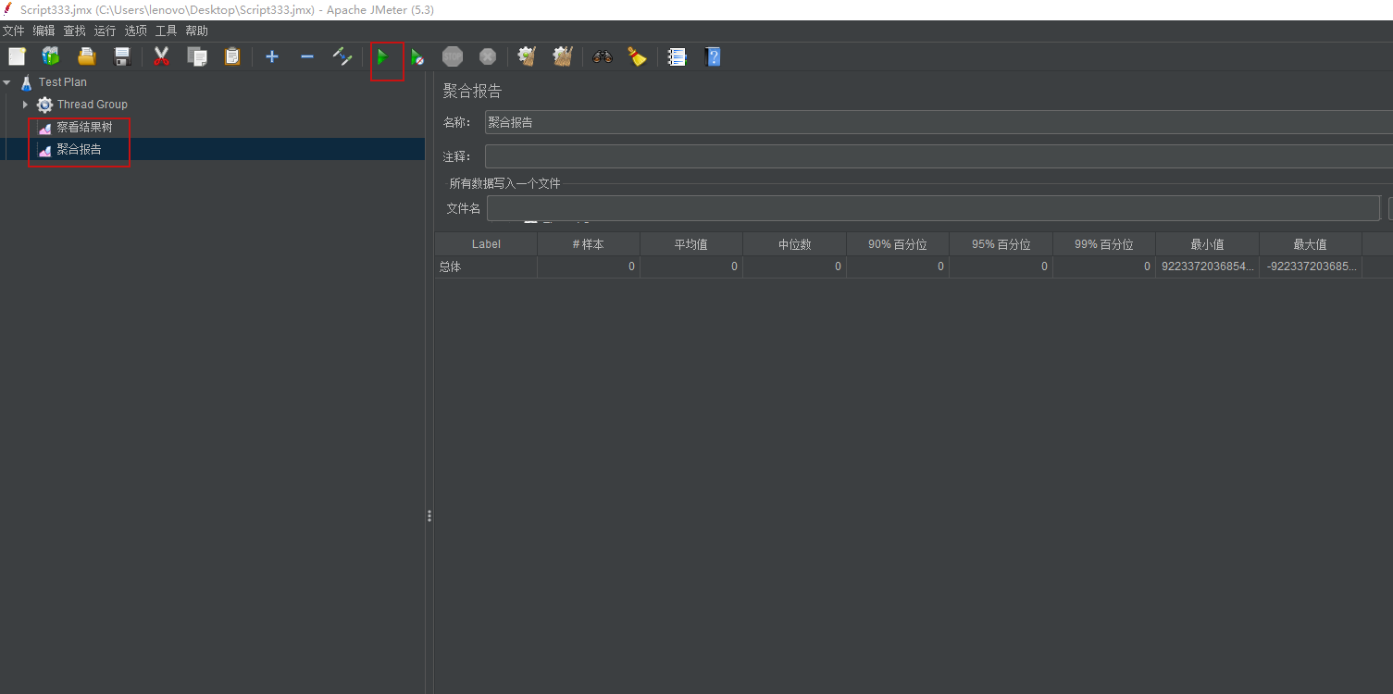
Task: Expand the Thread Group node arrow
Action: pos(25,105)
